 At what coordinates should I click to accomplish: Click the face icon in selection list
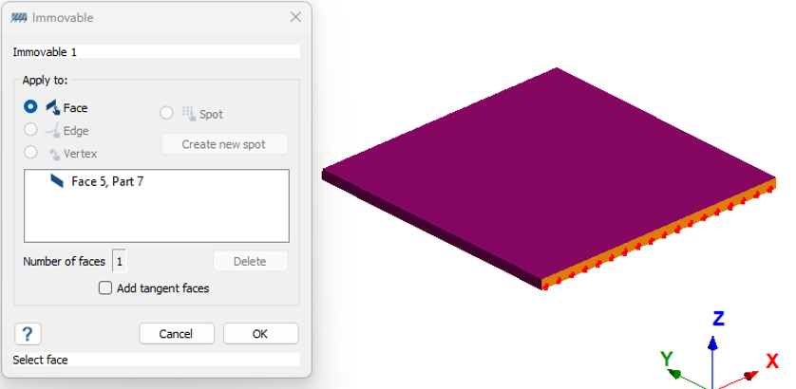[57, 180]
